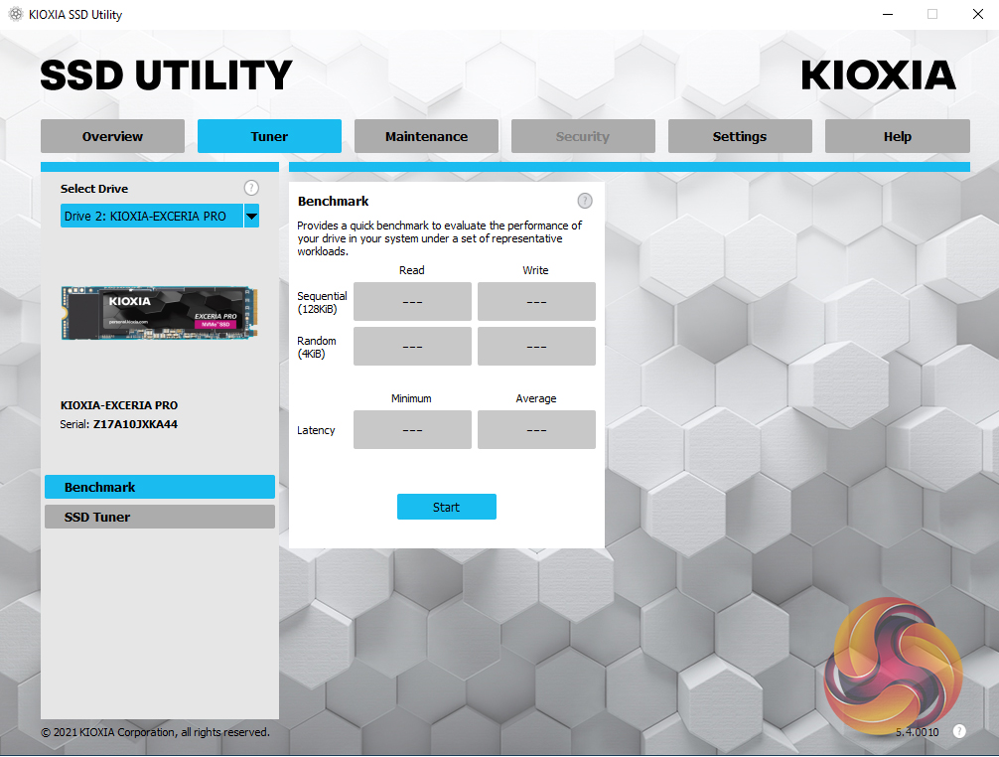This screenshot has height=757, width=999.
Task: Select the Tuner tab
Action: click(x=269, y=136)
